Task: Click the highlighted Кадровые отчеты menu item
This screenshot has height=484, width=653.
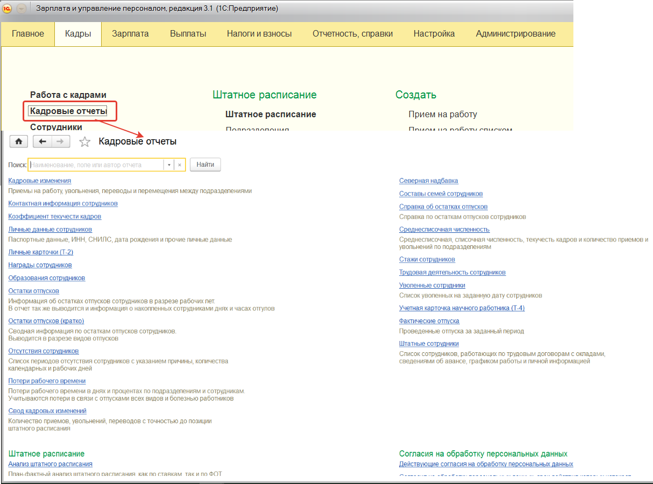Action: click(68, 111)
